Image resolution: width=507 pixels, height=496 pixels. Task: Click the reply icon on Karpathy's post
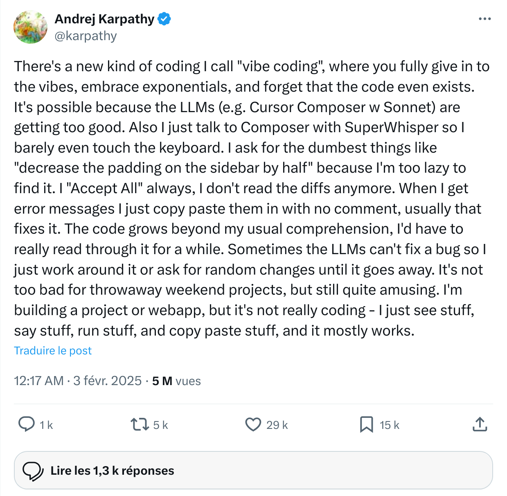(26, 425)
